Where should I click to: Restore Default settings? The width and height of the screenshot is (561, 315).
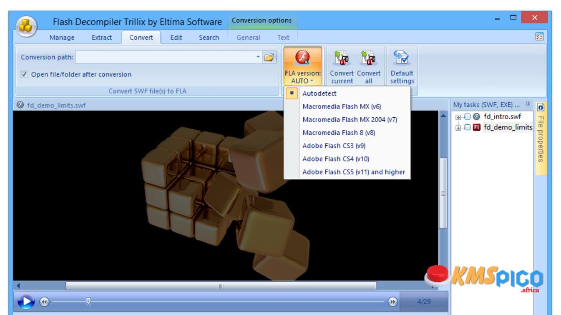[x=402, y=66]
